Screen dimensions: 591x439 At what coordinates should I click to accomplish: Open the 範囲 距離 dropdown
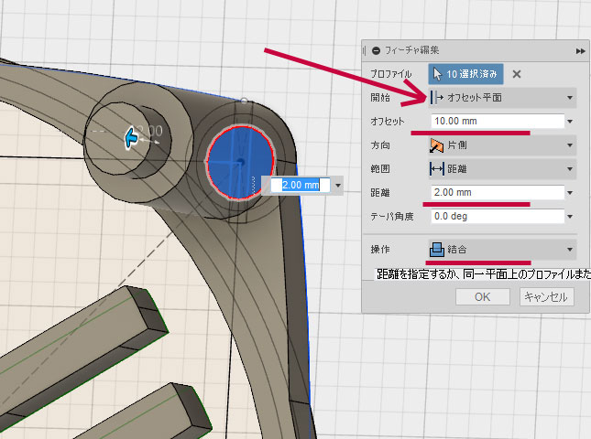click(x=502, y=169)
